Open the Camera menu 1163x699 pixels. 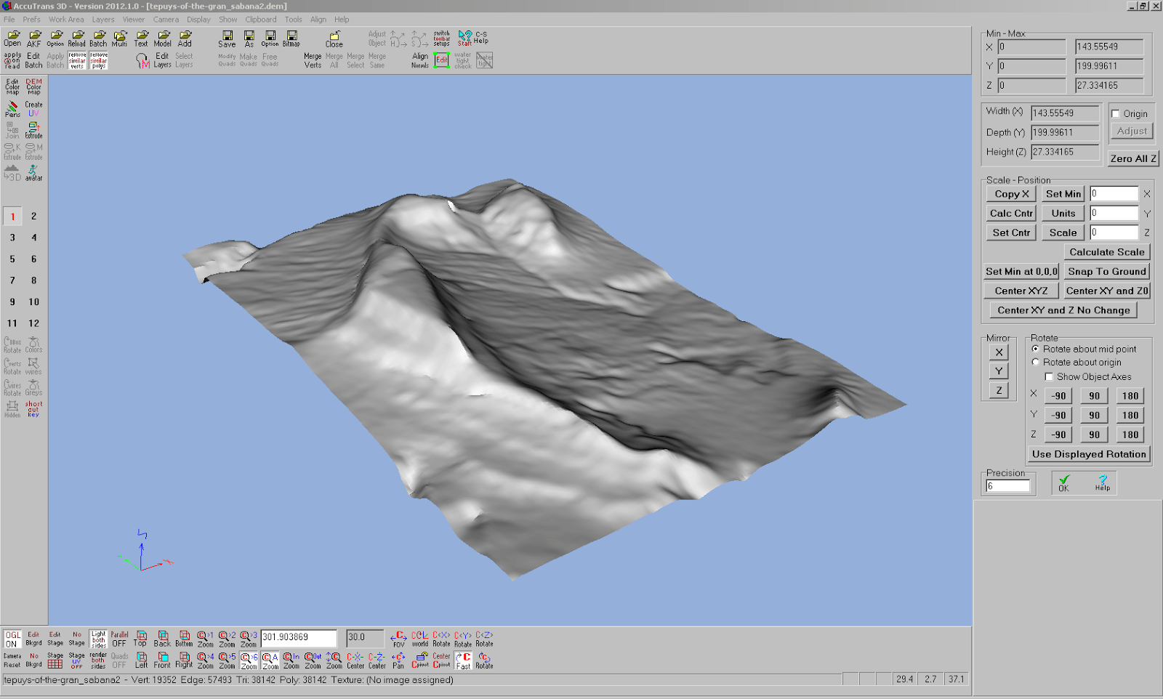tap(166, 20)
